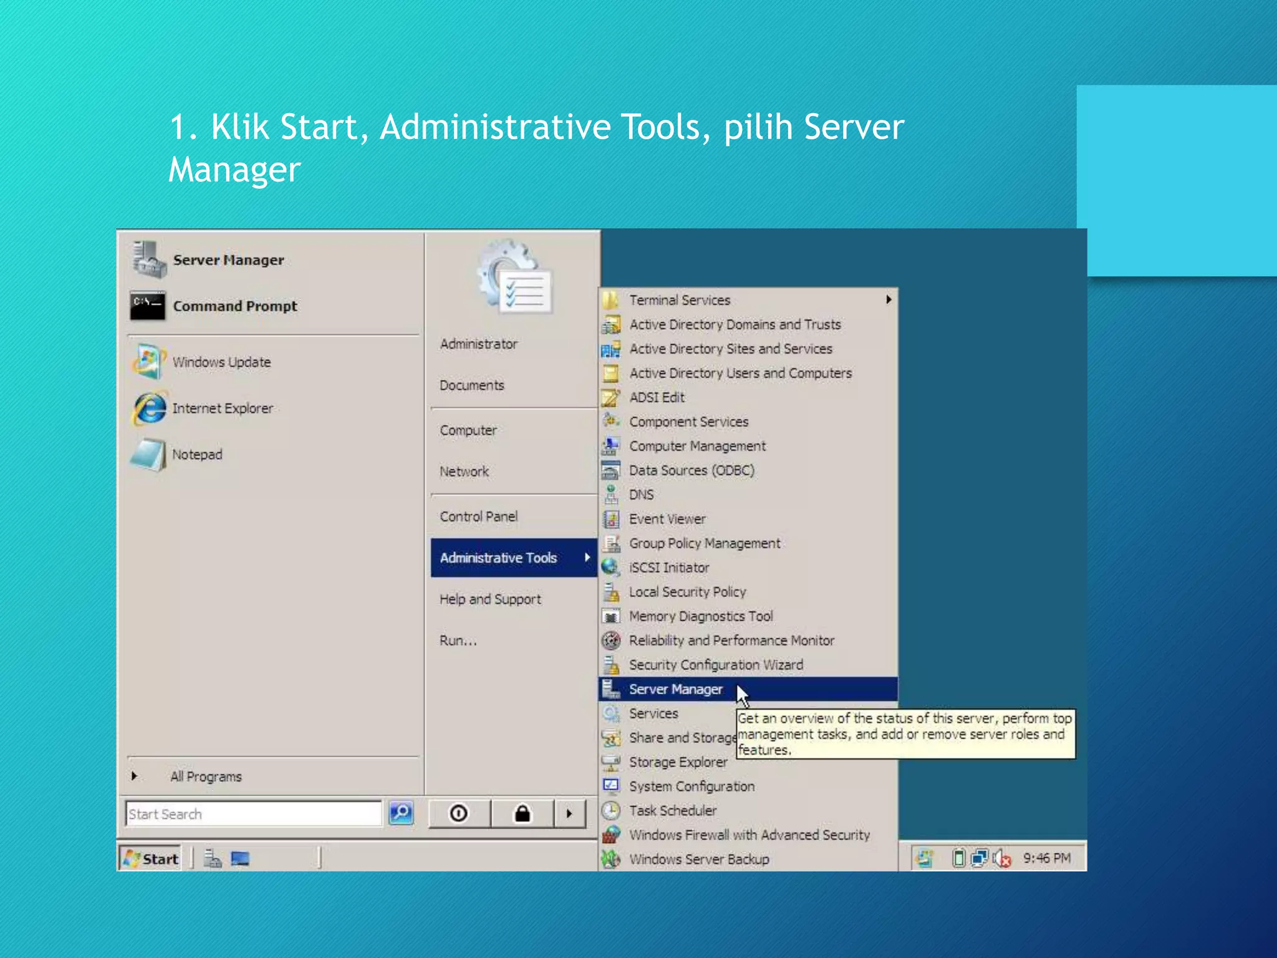The height and width of the screenshot is (958, 1277).
Task: Click the Component Services icon
Action: tap(611, 422)
